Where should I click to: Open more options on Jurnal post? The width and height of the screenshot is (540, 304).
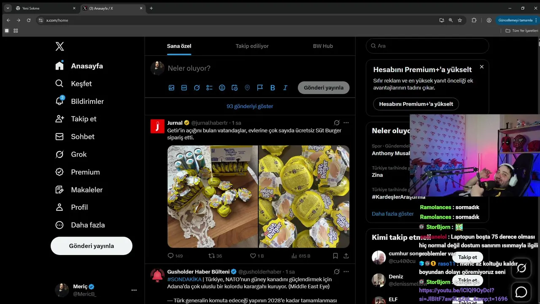pos(346,123)
